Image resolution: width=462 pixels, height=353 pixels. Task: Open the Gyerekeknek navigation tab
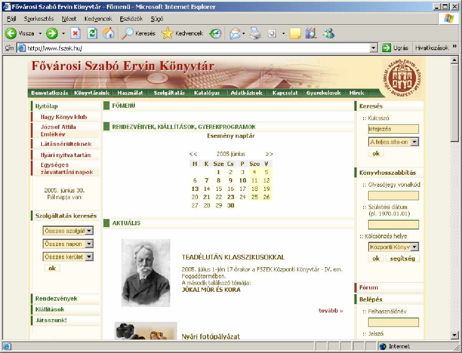tap(324, 93)
